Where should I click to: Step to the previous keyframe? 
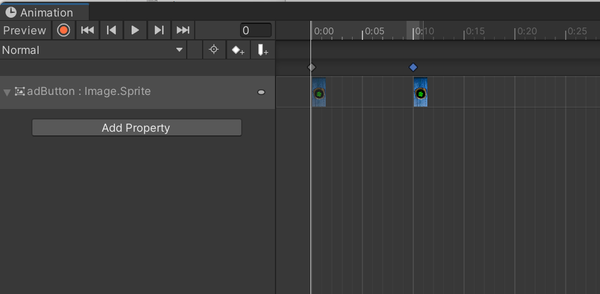(x=111, y=30)
